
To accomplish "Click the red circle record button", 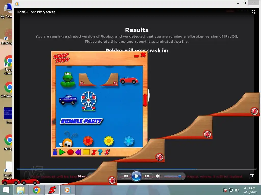I will tap(70, 152).
